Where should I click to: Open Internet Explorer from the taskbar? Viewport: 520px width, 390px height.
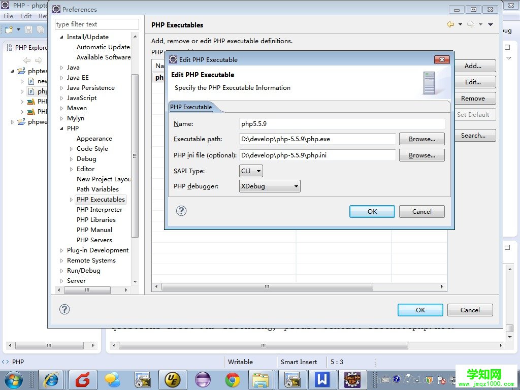[51, 380]
